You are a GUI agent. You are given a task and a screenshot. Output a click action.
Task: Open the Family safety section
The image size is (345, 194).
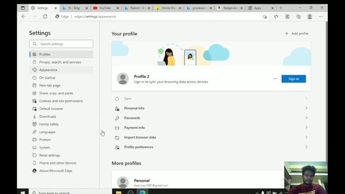(61, 124)
